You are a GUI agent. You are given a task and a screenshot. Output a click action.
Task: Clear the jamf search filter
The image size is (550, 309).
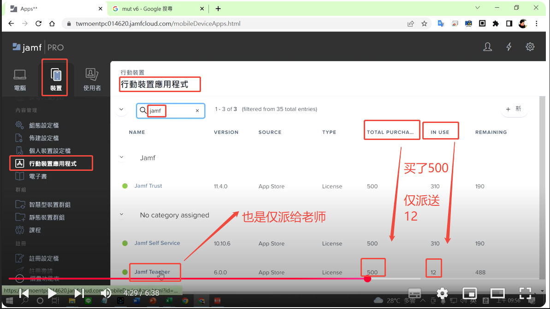pyautogui.click(x=197, y=111)
